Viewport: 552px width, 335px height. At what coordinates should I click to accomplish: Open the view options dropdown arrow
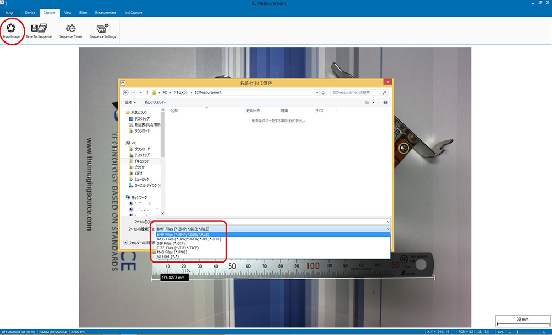[x=374, y=102]
